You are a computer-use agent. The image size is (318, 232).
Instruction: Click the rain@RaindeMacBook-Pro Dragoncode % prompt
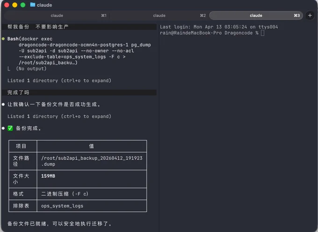point(209,33)
